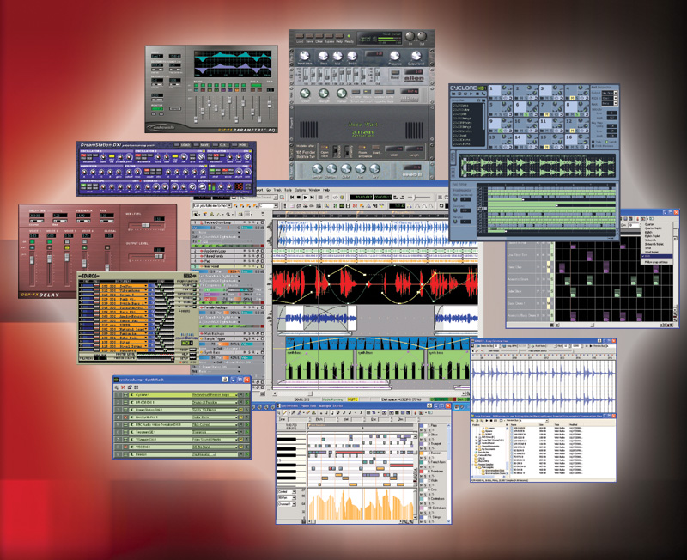
Task: Solo Reason in the Synth Rack
Action: point(246,455)
